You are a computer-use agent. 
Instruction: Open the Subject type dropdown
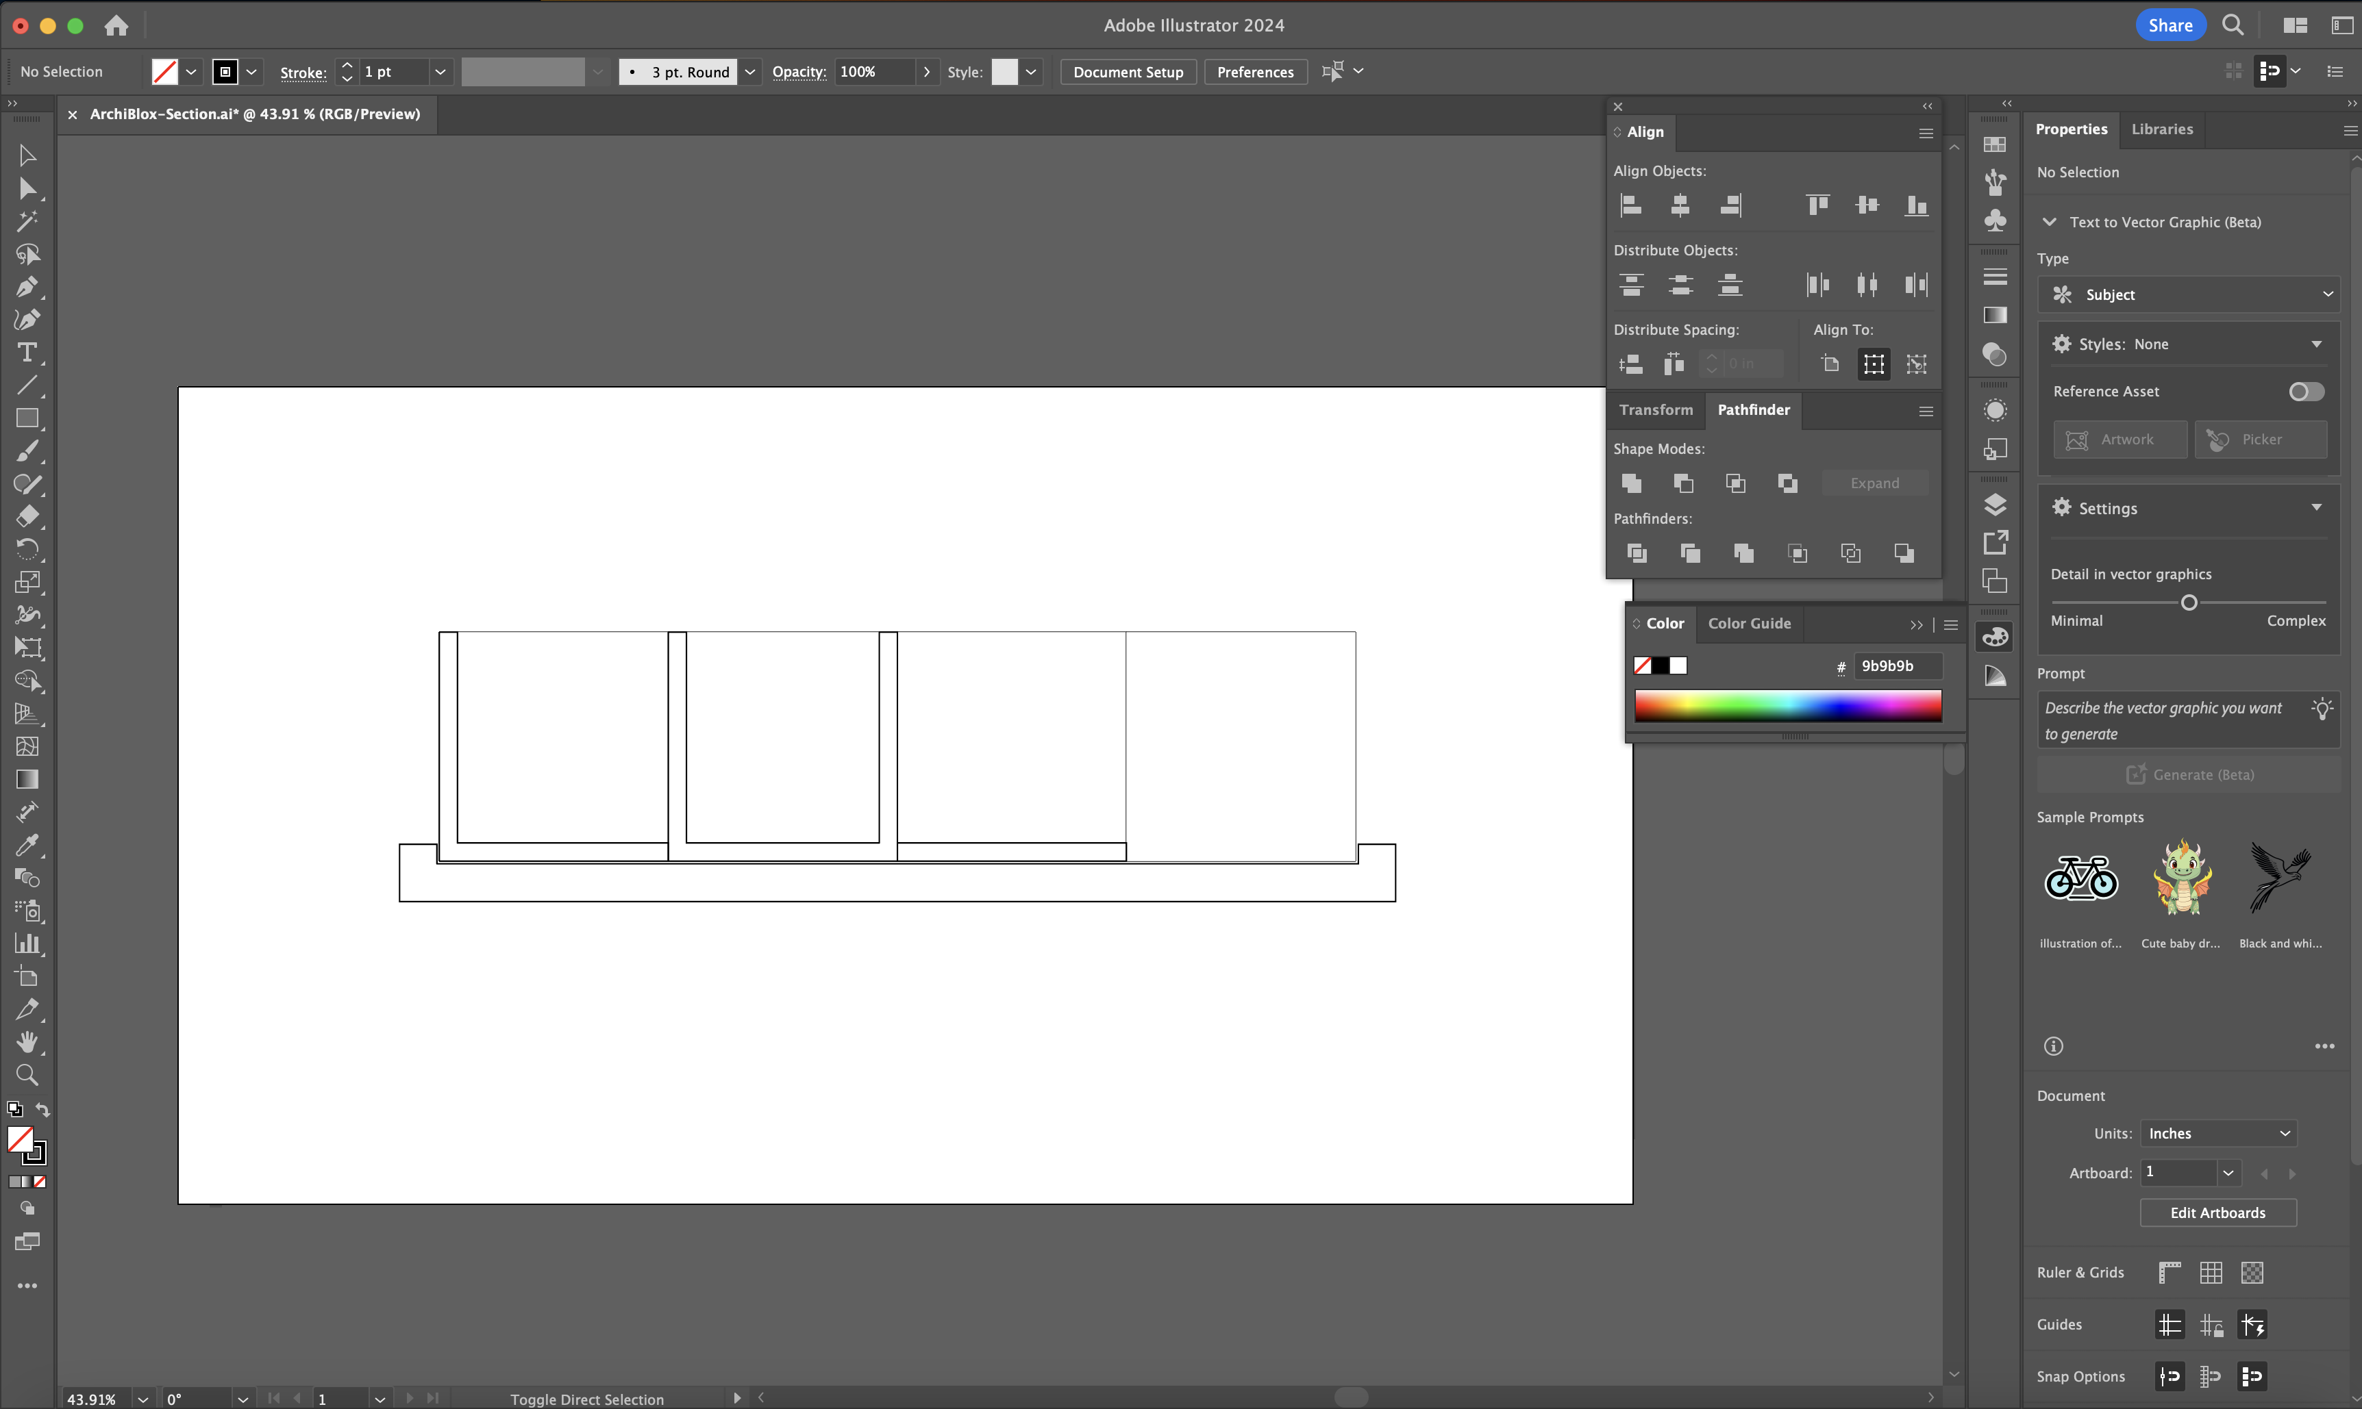coord(2188,294)
